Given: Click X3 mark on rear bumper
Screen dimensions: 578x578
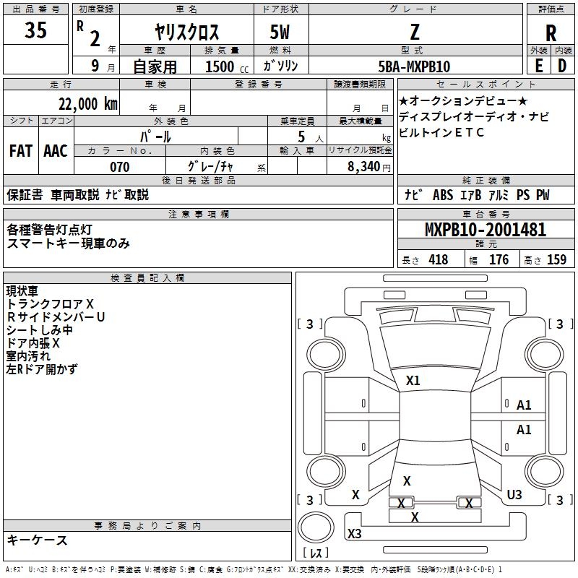Looking at the screenshot, I should point(354,533).
